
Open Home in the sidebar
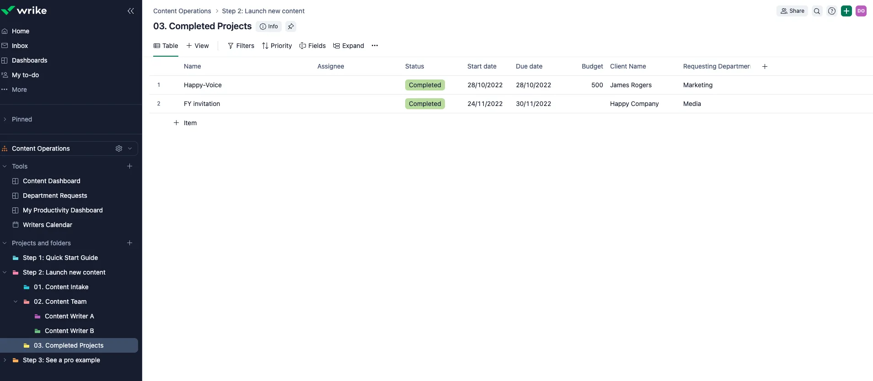pyautogui.click(x=21, y=31)
